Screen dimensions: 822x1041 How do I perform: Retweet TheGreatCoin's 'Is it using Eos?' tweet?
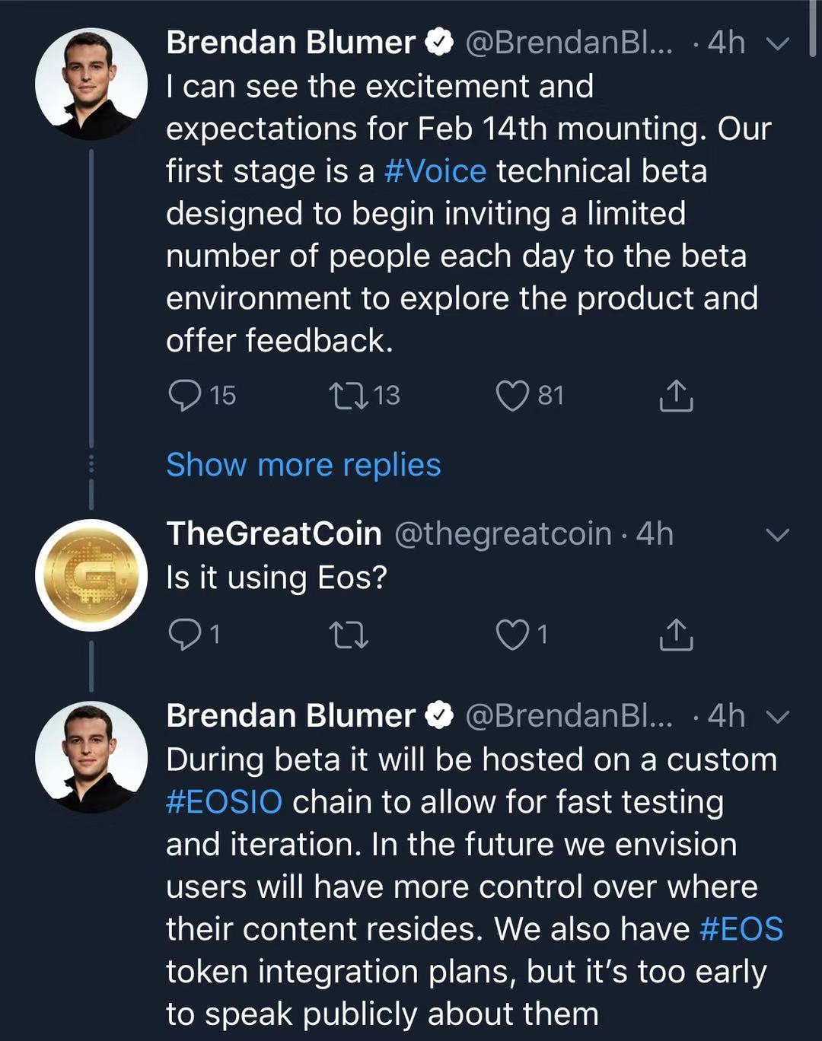(349, 635)
